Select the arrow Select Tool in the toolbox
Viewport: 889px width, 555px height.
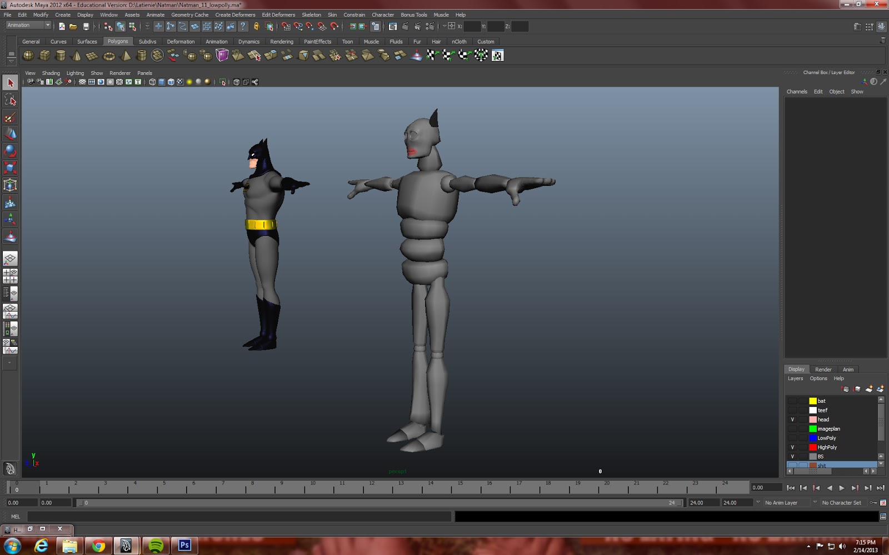click(10, 82)
